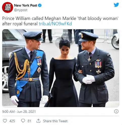Viewport: 122px width, 125px height.
Task: Reply using the speech bubble icon
Action: [23, 121]
